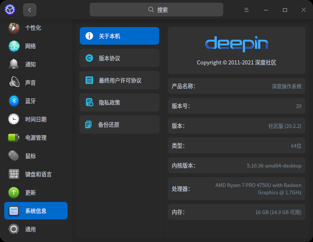
Task: Click kernel version 5.10.36-amd64-desktop
Action: point(274,166)
